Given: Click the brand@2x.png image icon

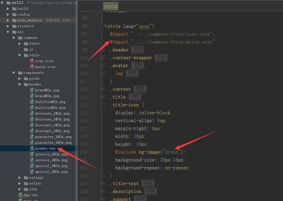Looking at the screenshot, I should click(x=32, y=90).
